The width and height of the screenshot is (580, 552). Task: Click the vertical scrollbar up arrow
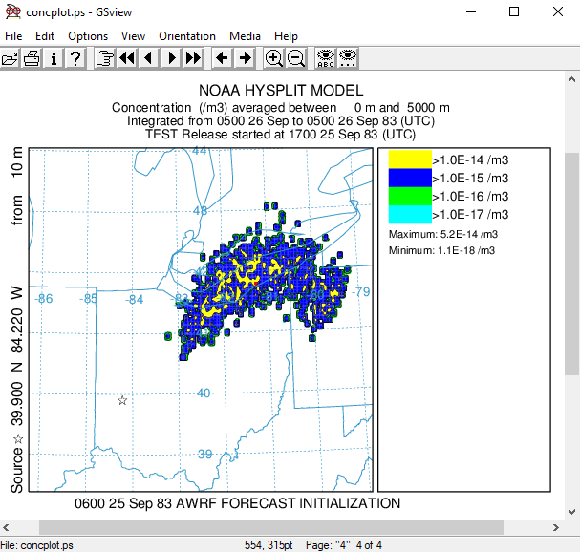(x=571, y=79)
